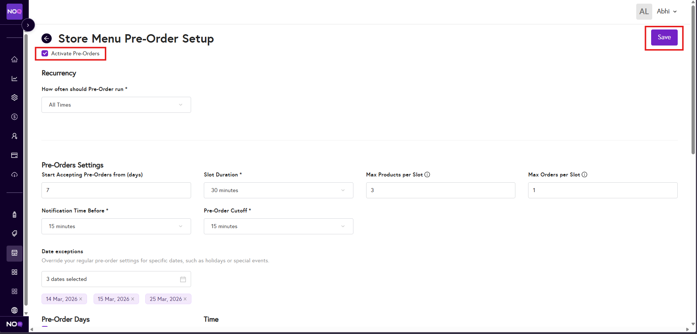The image size is (697, 334).
Task: Click the Max Products per Slot field
Action: point(440,190)
